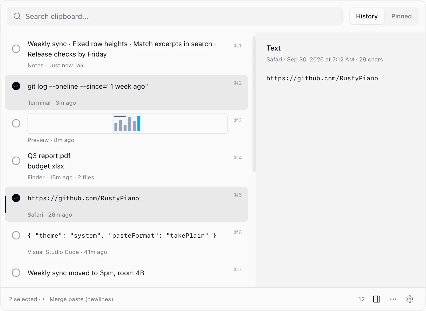Click Merge paste (newlines) action
Viewport: 426px width, 311px height.
click(x=81, y=299)
